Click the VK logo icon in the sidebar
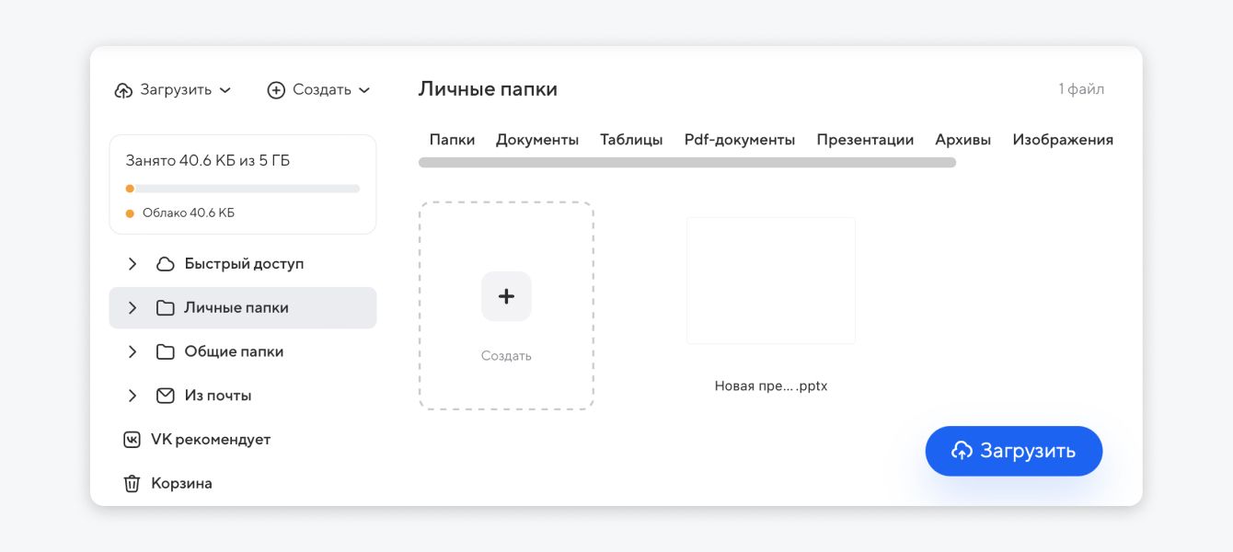This screenshot has width=1233, height=552. coord(132,439)
